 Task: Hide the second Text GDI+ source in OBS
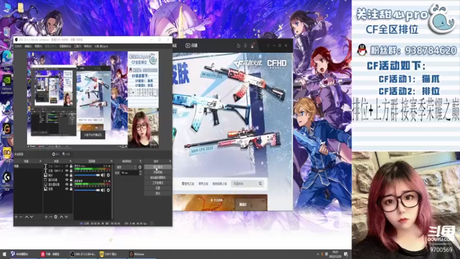67,170
